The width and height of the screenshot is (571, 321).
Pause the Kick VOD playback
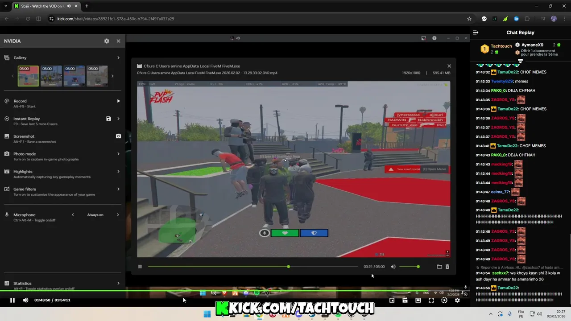tap(12, 300)
